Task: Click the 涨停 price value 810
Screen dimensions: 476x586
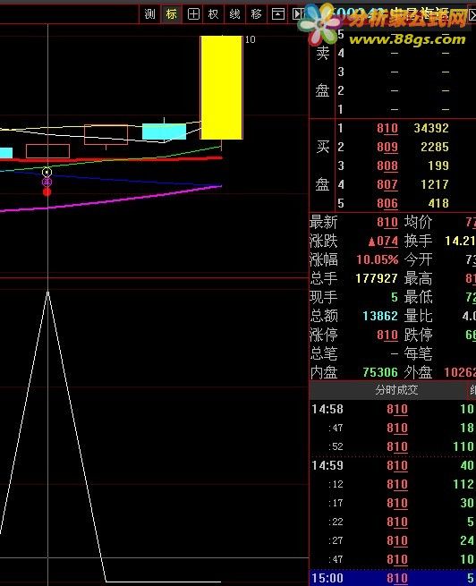Action: click(387, 335)
